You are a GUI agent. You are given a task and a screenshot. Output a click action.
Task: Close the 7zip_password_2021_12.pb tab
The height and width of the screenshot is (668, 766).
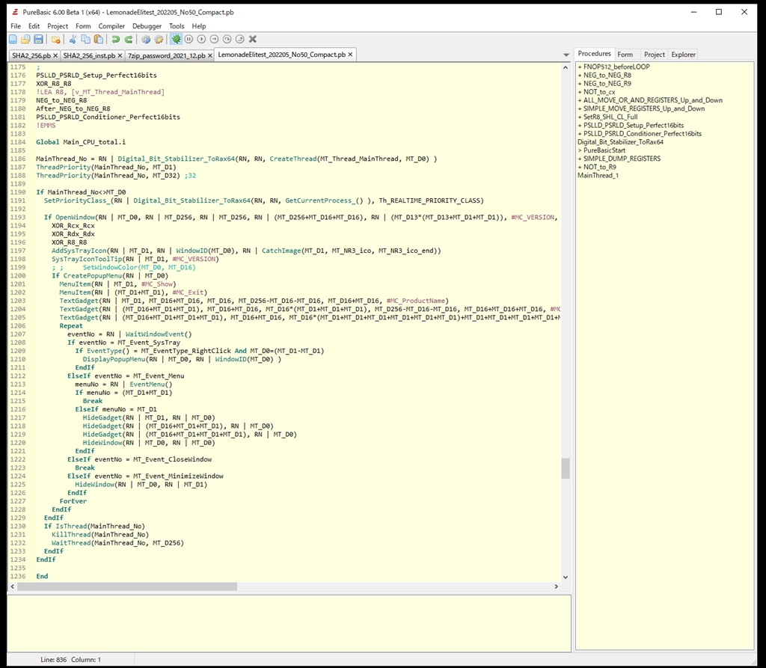(209, 55)
